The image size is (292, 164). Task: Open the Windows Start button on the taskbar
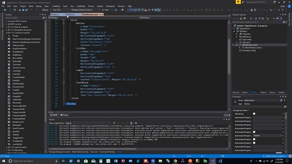point(4,161)
